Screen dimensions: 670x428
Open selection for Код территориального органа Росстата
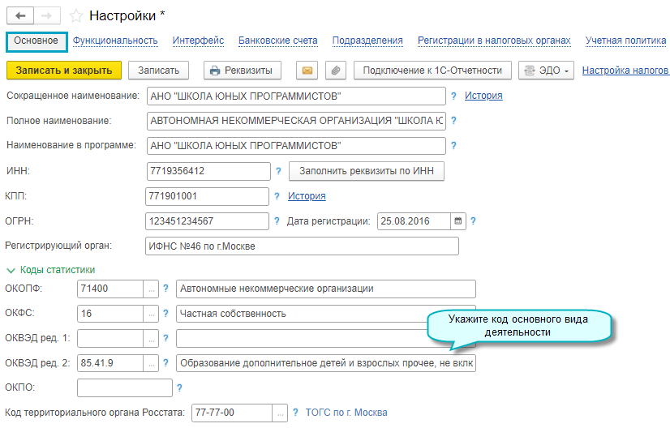coord(280,413)
